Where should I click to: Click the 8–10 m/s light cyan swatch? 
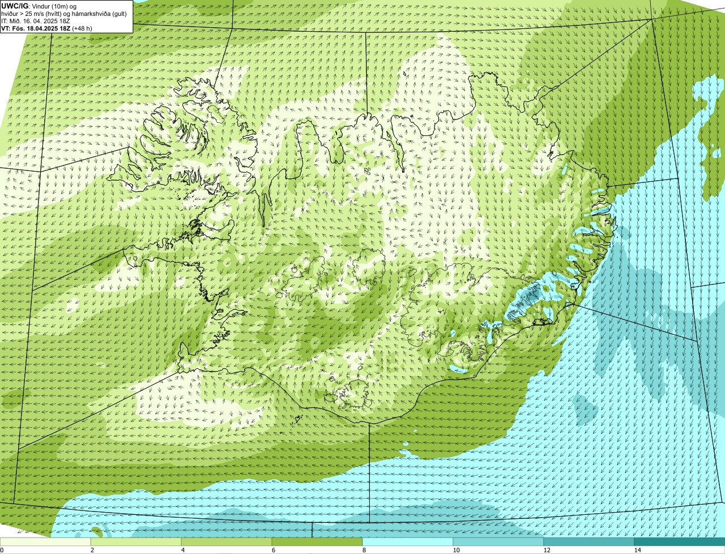tap(408, 542)
